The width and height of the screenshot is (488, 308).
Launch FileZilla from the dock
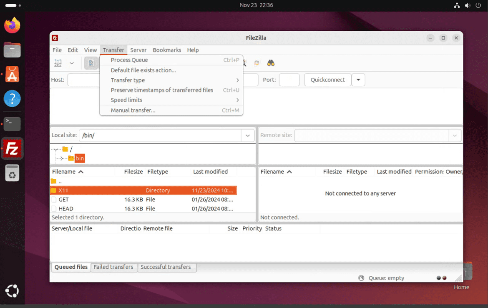12,148
